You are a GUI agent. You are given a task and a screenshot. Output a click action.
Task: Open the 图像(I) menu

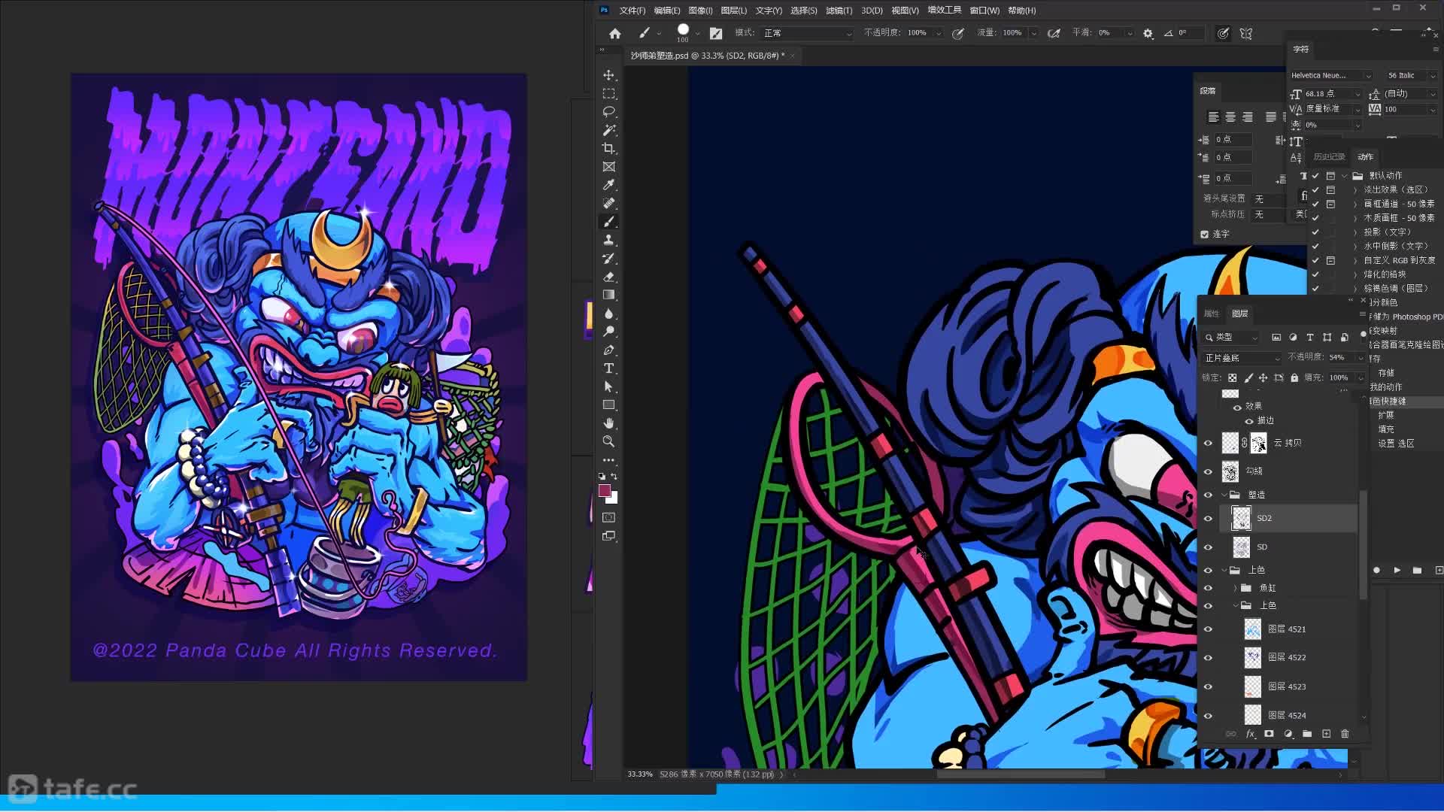pos(700,11)
